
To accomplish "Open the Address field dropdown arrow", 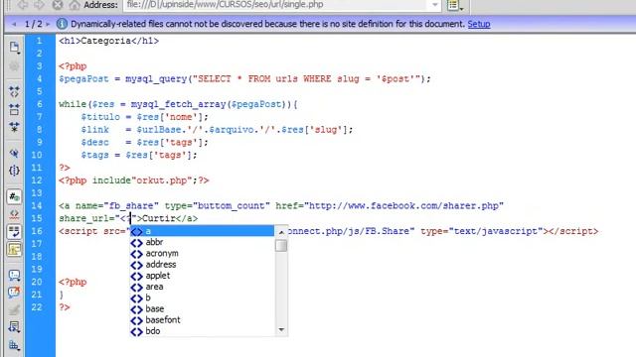I will coord(435,5).
